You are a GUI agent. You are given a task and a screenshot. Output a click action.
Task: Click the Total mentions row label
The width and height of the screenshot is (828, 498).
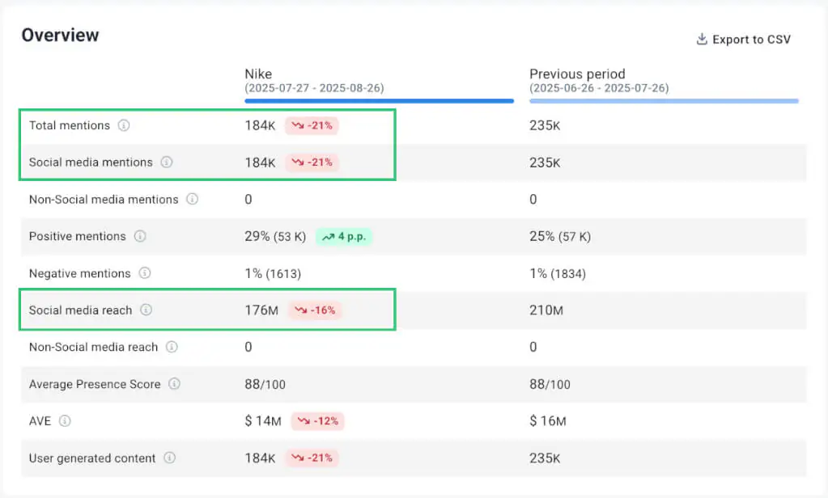(x=69, y=125)
